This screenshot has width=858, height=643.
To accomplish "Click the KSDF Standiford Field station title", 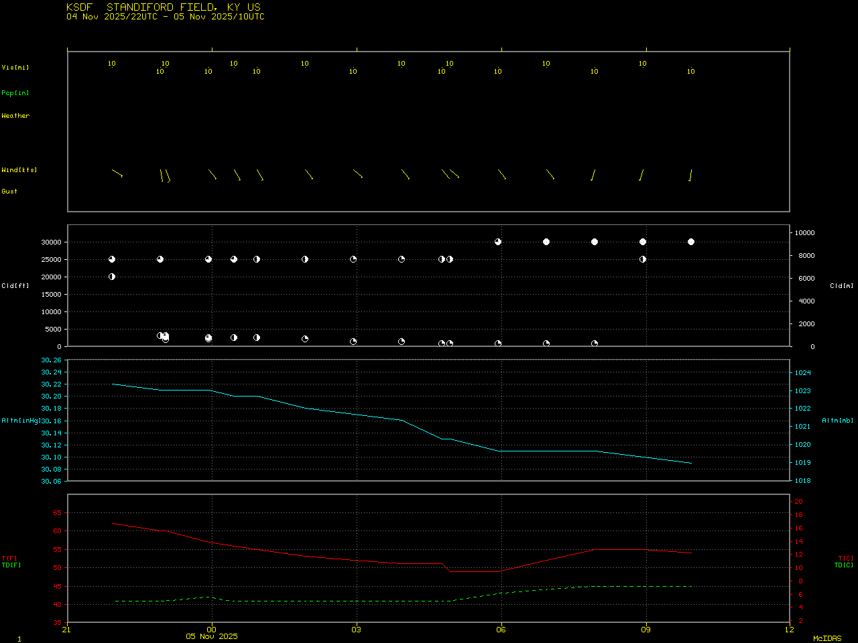I will point(164,7).
